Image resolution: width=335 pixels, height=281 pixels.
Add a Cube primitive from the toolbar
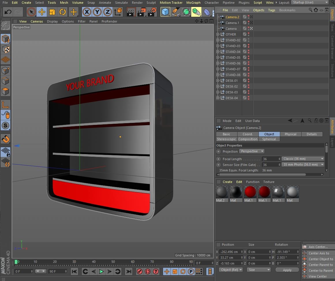pos(165,12)
